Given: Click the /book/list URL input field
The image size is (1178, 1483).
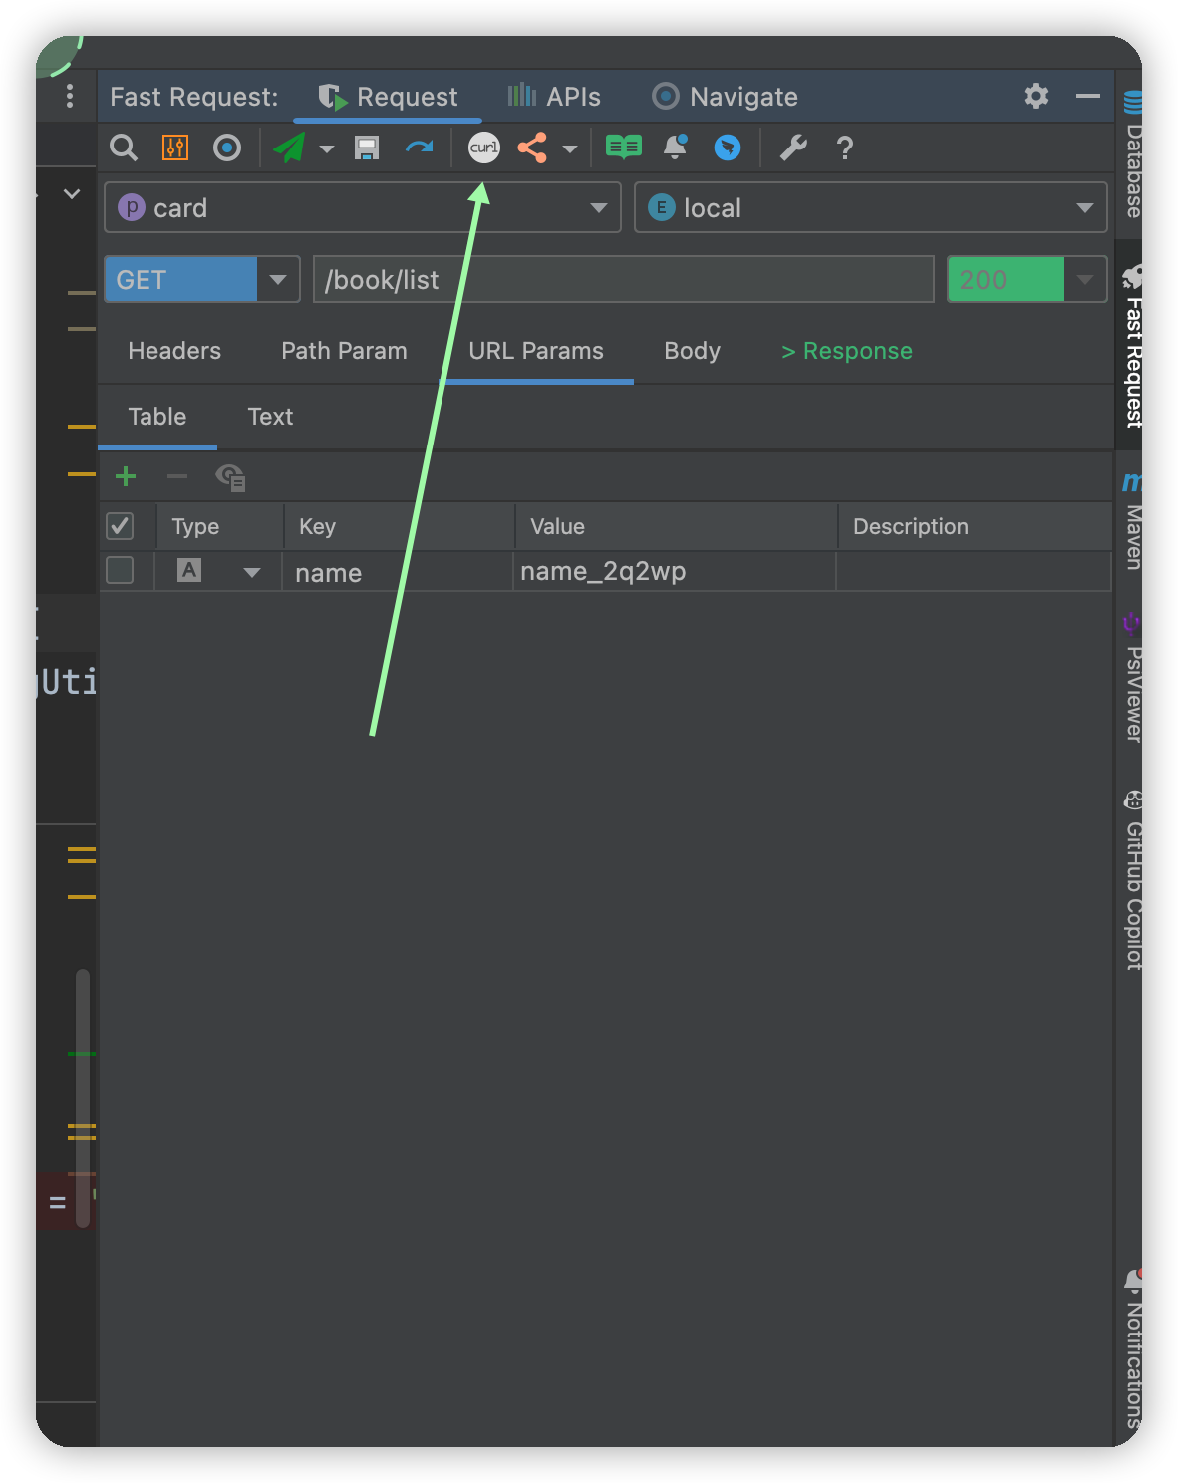Looking at the screenshot, I should [623, 279].
